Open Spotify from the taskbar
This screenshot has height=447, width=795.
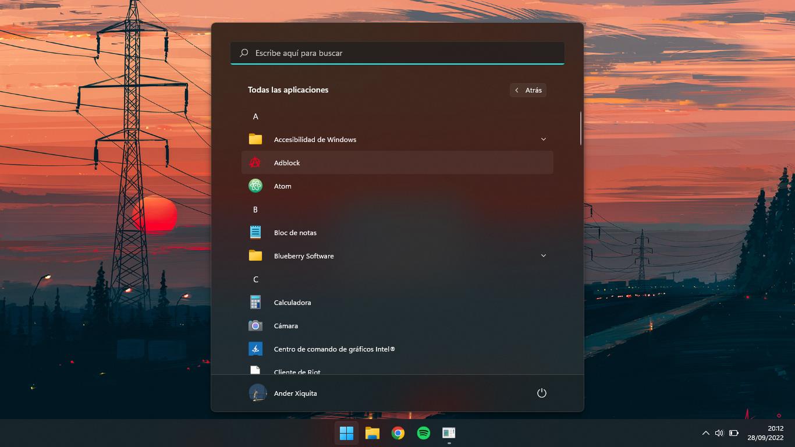(x=424, y=433)
